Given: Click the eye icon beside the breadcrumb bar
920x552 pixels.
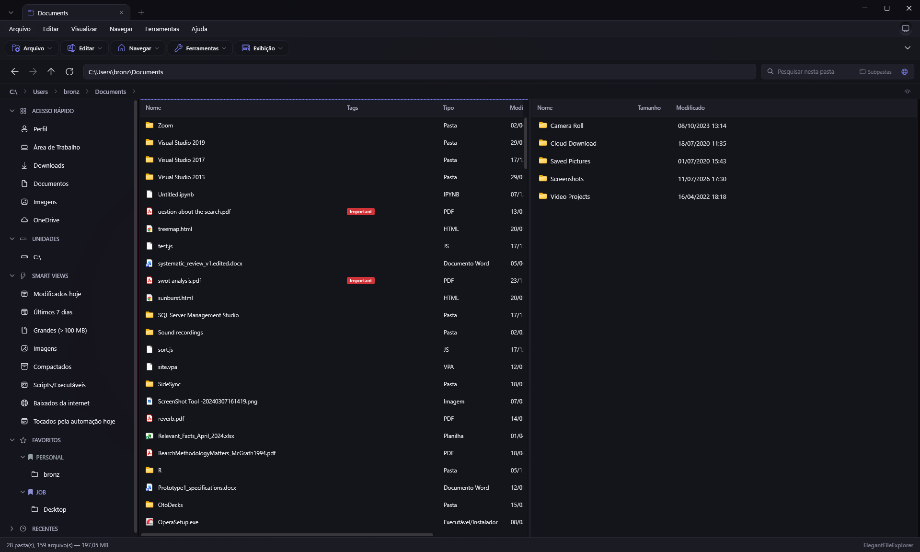Looking at the screenshot, I should click(907, 92).
